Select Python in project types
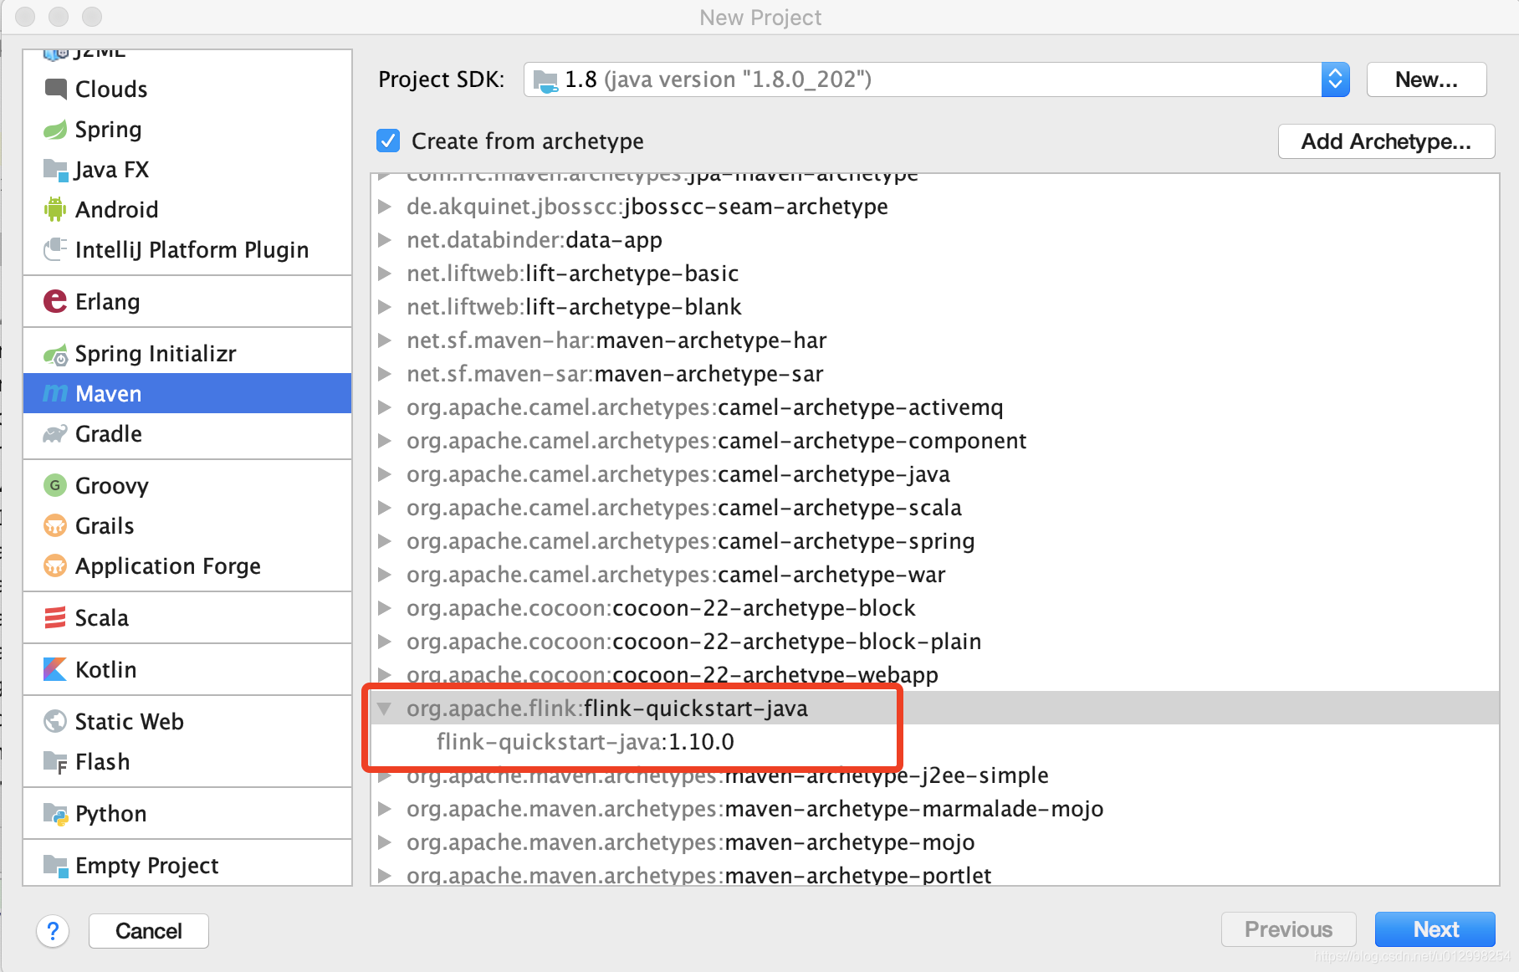1519x972 pixels. (x=187, y=814)
